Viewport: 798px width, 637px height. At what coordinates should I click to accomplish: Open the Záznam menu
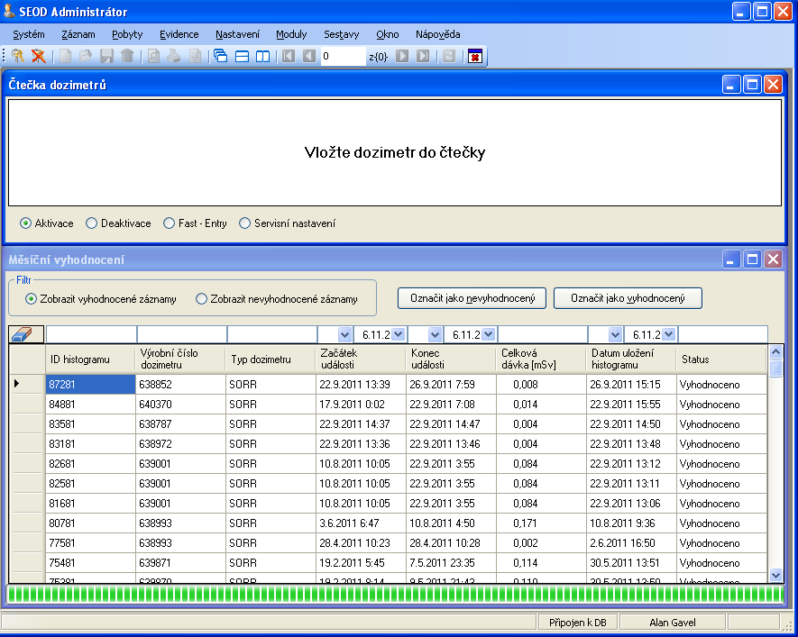click(78, 34)
